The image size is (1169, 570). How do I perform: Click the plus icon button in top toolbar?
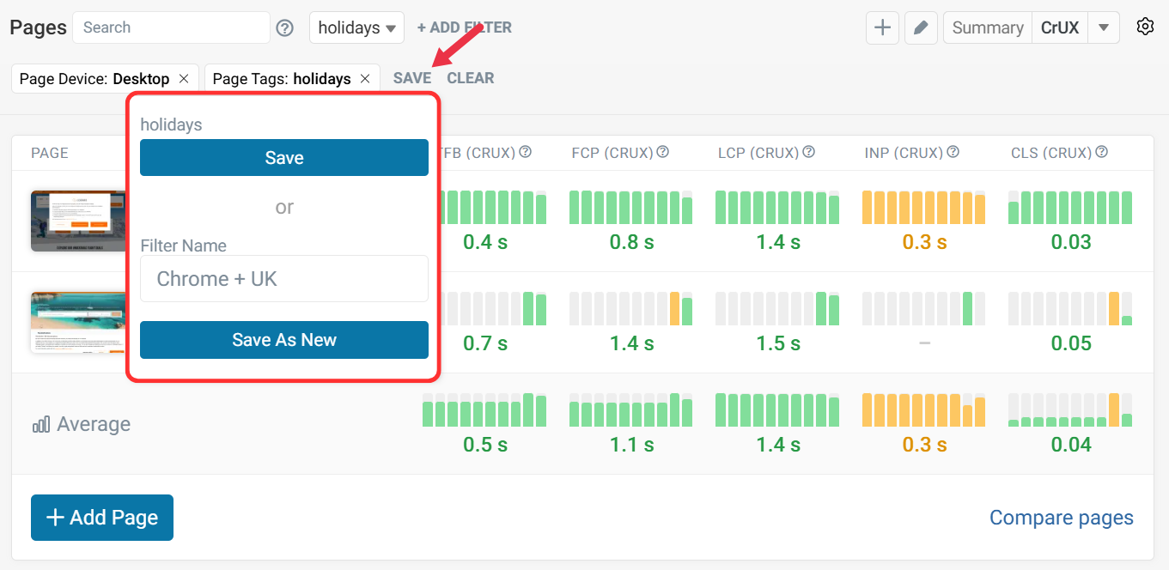pos(882,27)
